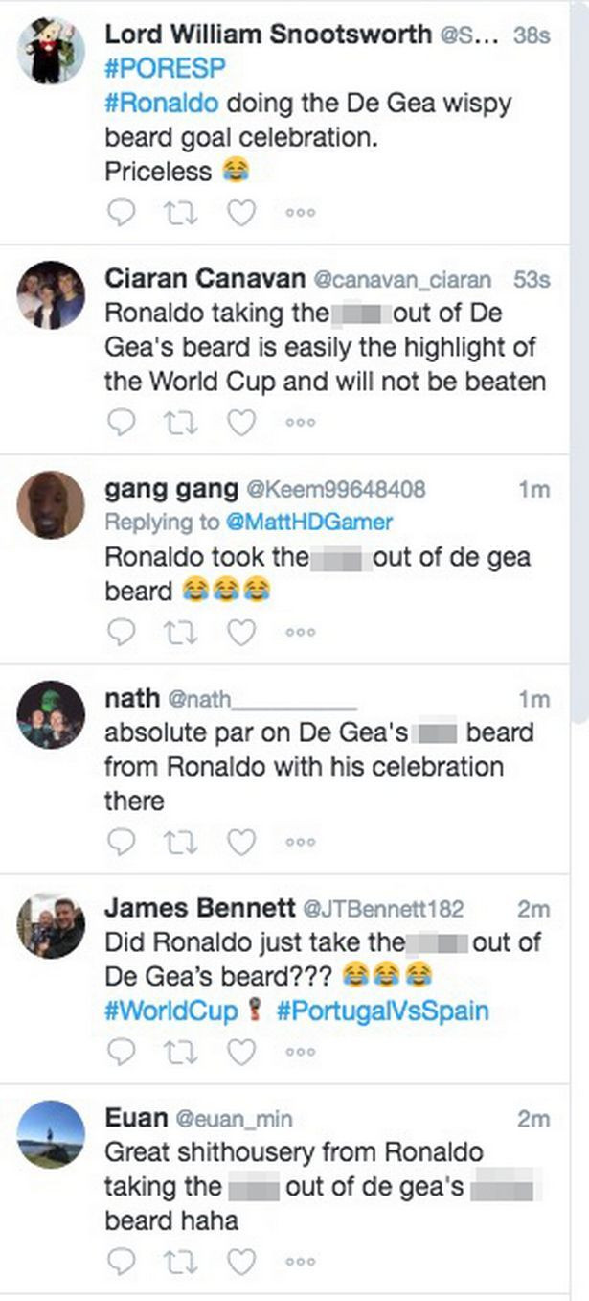This screenshot has height=1301, width=589.
Task: Like gang gang's tweet
Action: click(x=241, y=632)
